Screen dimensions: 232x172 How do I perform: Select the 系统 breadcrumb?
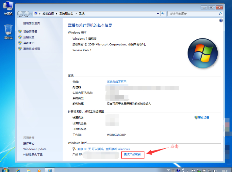coord(82,14)
